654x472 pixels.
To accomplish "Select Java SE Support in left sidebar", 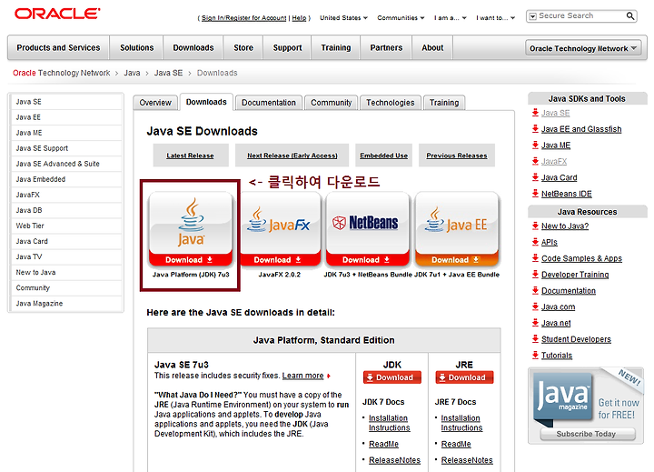I will pos(66,148).
